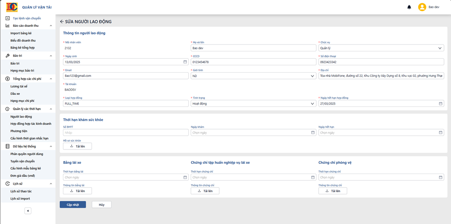Click Tải lên for Chứng chỉ phòng vệ
Image resolution: width=451 pixels, height=224 pixels.
coord(333,191)
